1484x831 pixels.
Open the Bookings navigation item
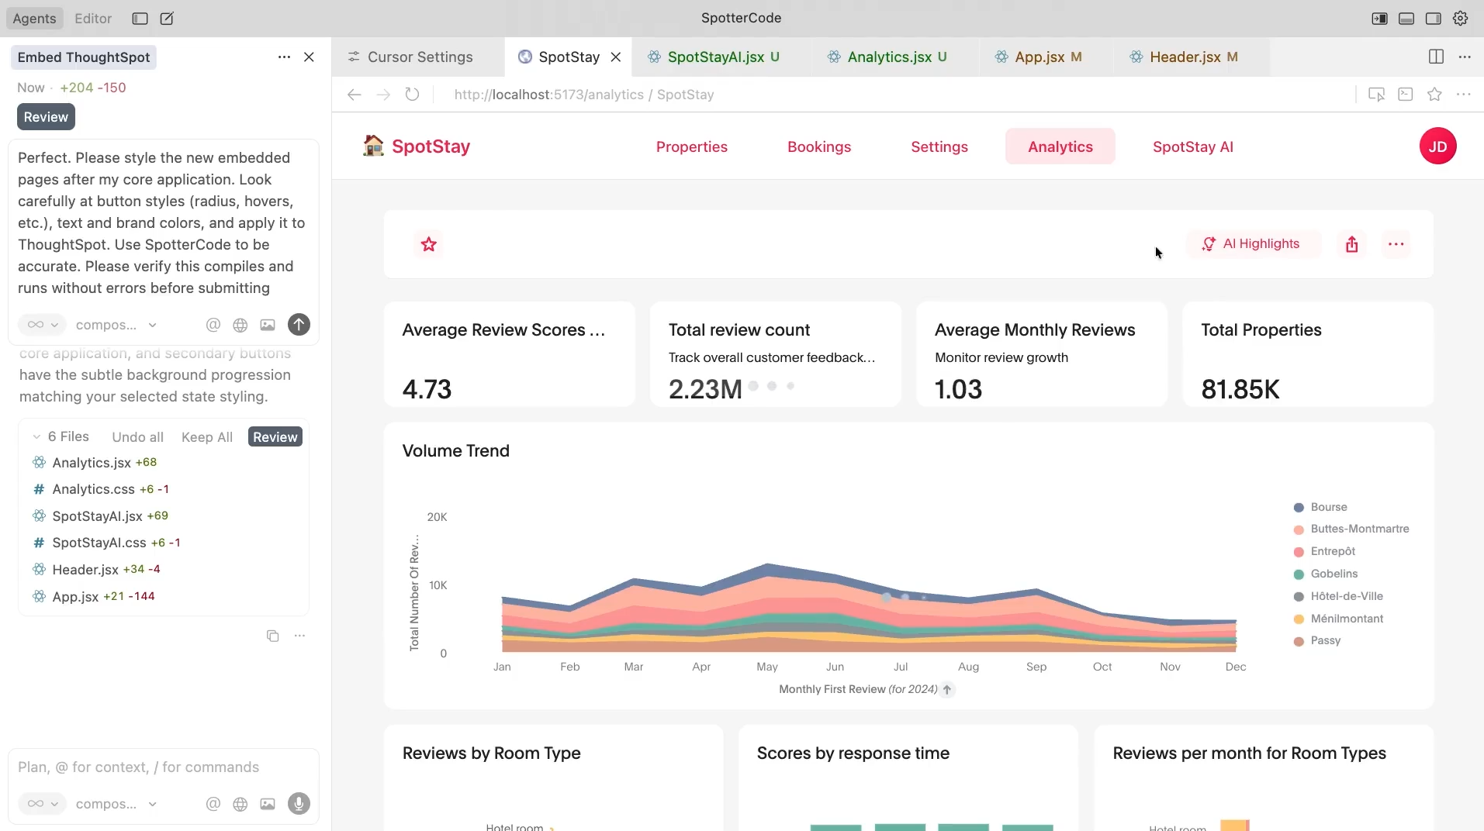[818, 147]
